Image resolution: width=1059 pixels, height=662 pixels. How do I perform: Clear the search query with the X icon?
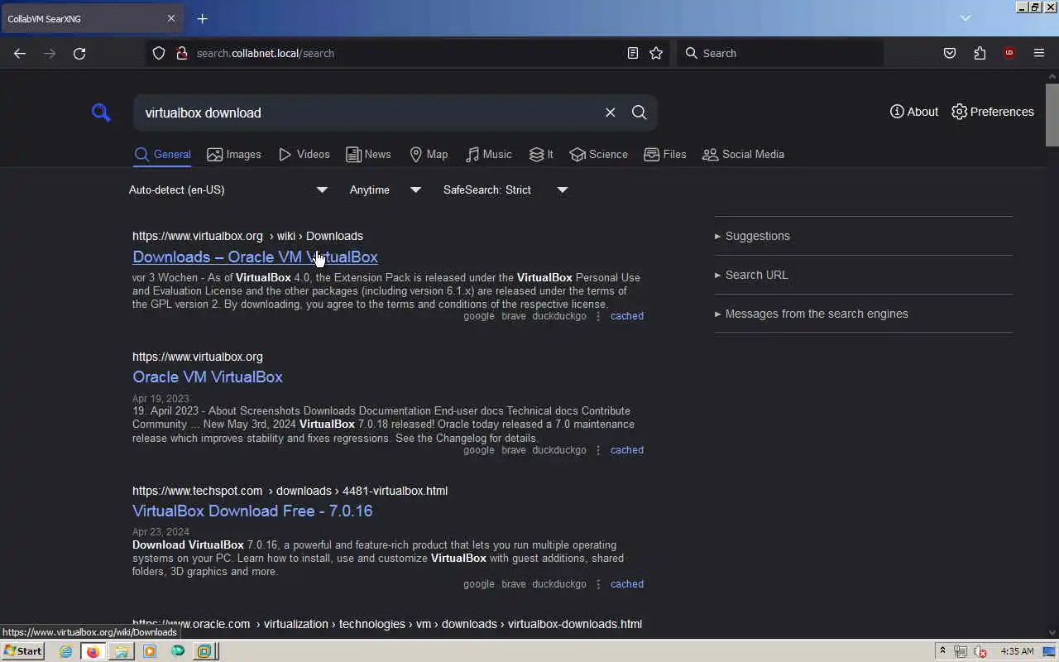click(610, 113)
